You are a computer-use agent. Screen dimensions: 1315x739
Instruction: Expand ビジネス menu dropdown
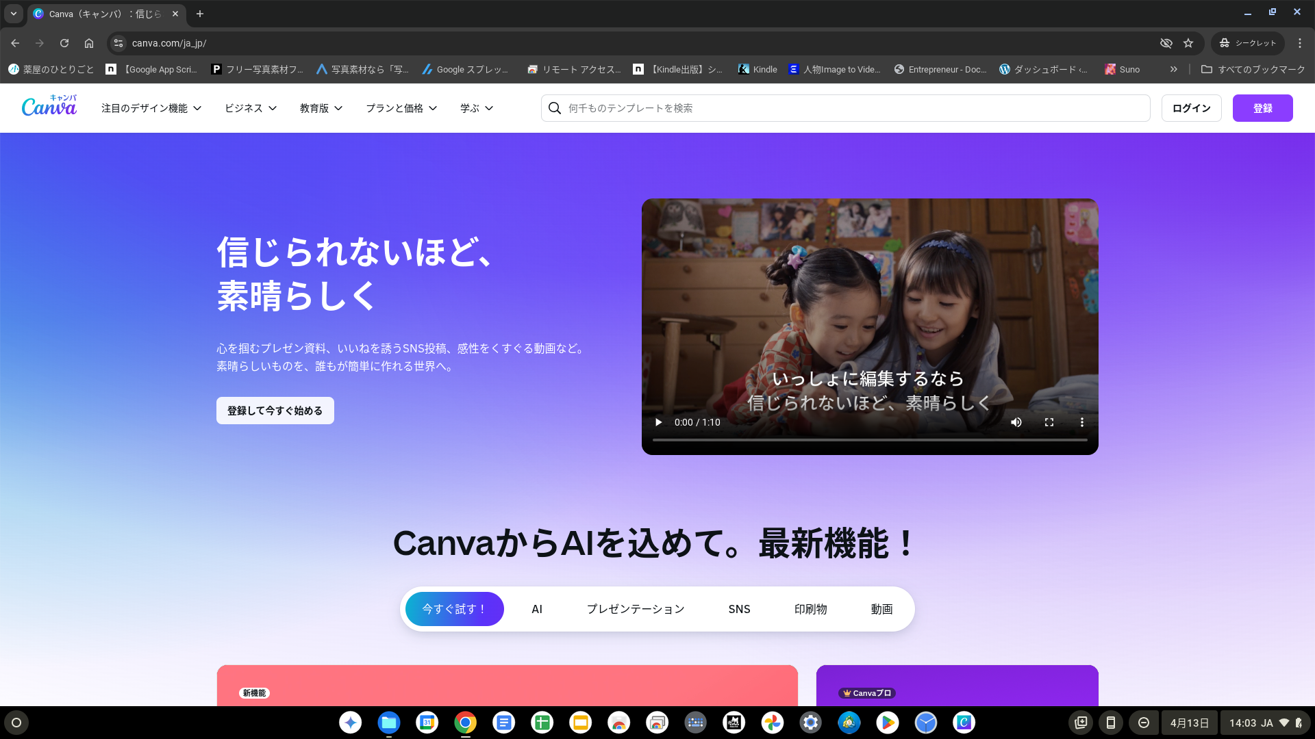pyautogui.click(x=251, y=108)
